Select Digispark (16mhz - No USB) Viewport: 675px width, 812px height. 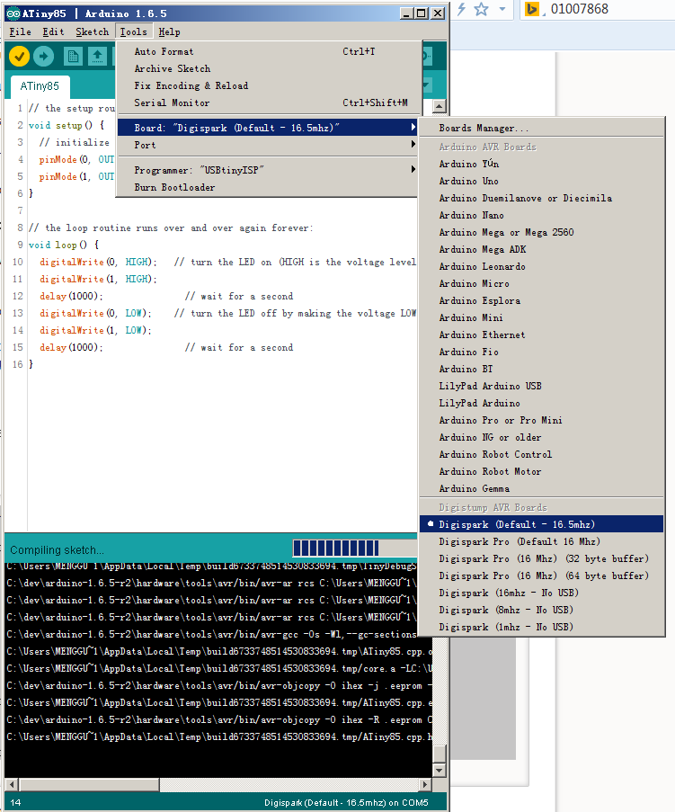pyautogui.click(x=541, y=593)
